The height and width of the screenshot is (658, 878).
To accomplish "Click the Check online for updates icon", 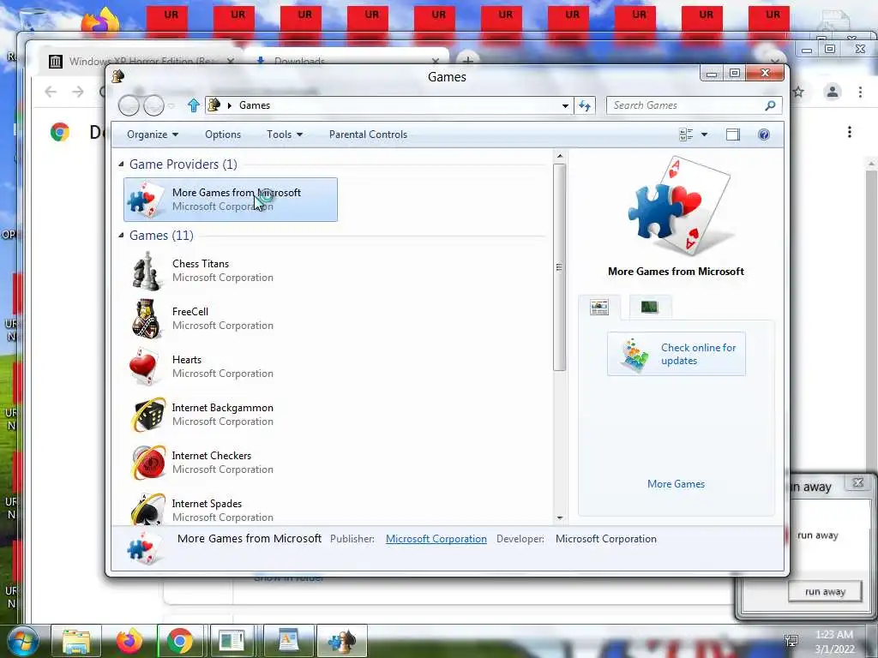I will tap(635, 354).
